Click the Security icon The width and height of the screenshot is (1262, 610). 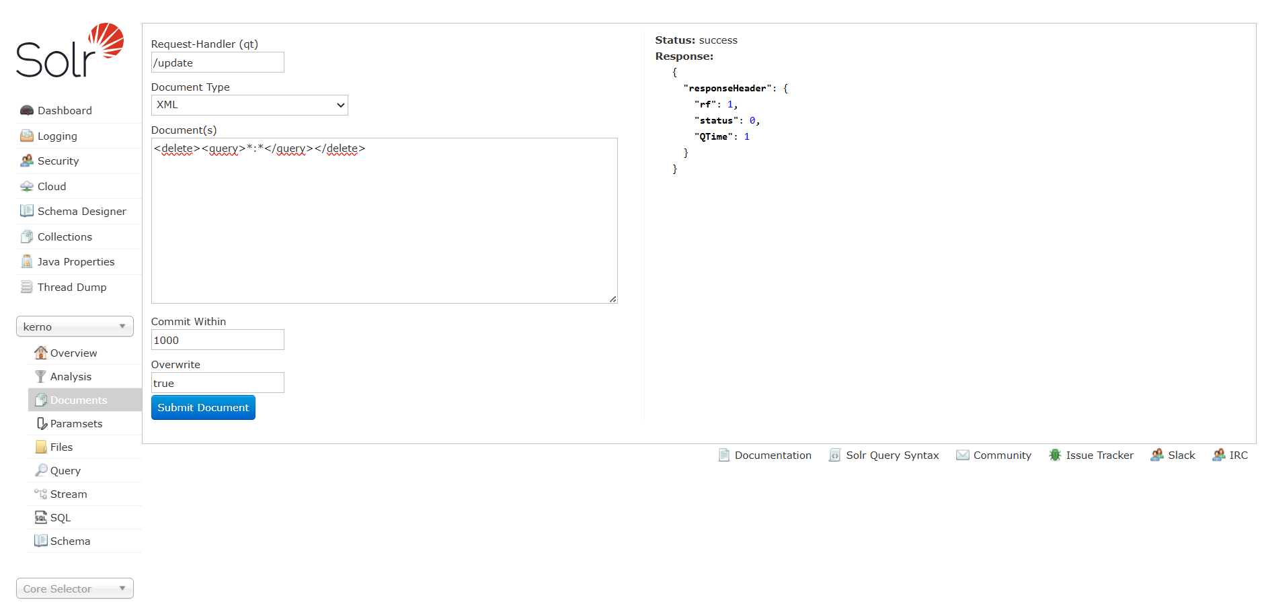(27, 161)
